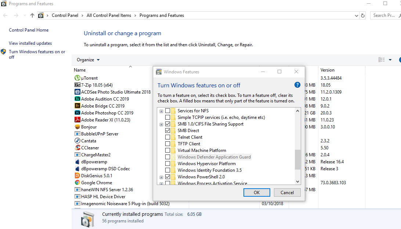Uncheck SMB 1.0/CIFS File Sharing Support
The width and height of the screenshot is (401, 229).
click(x=167, y=124)
